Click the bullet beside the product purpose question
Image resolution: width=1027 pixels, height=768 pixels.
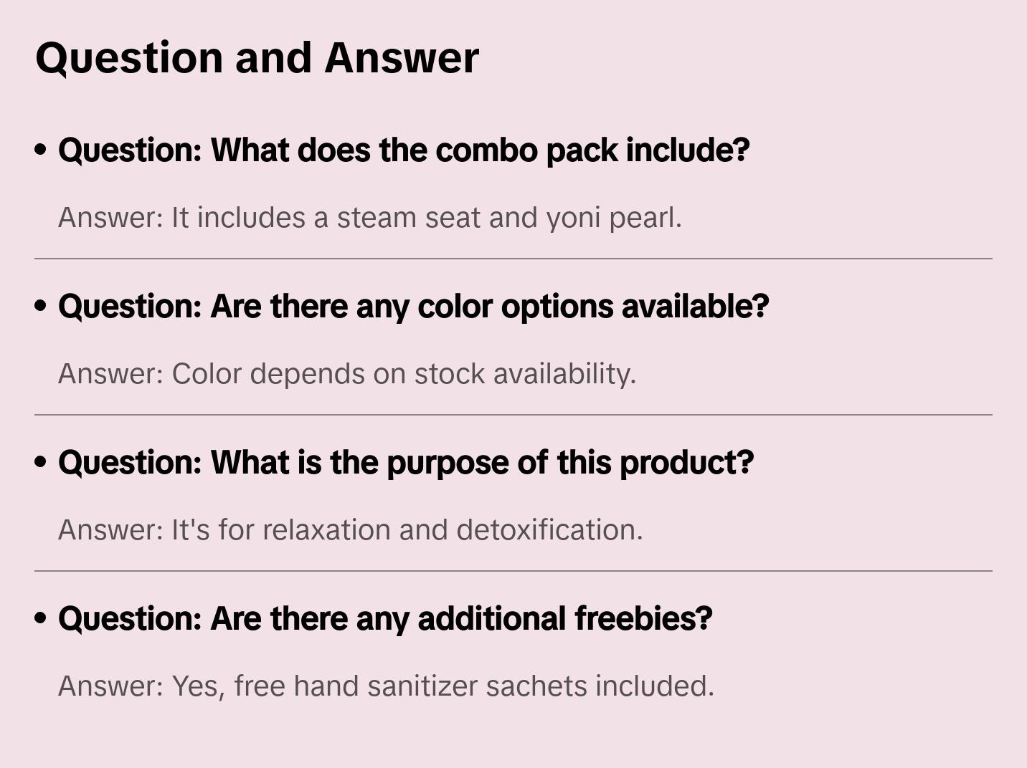41,462
